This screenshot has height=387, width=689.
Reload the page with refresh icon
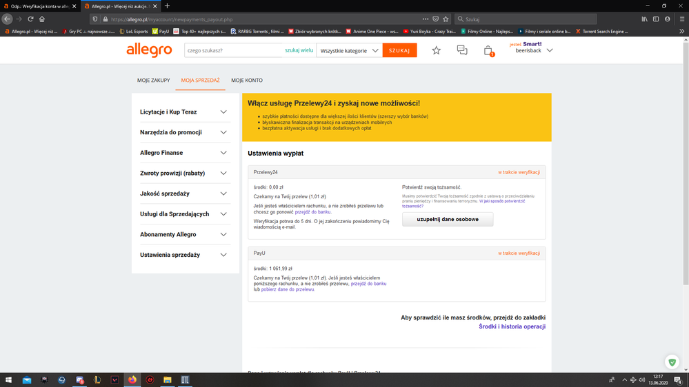30,19
